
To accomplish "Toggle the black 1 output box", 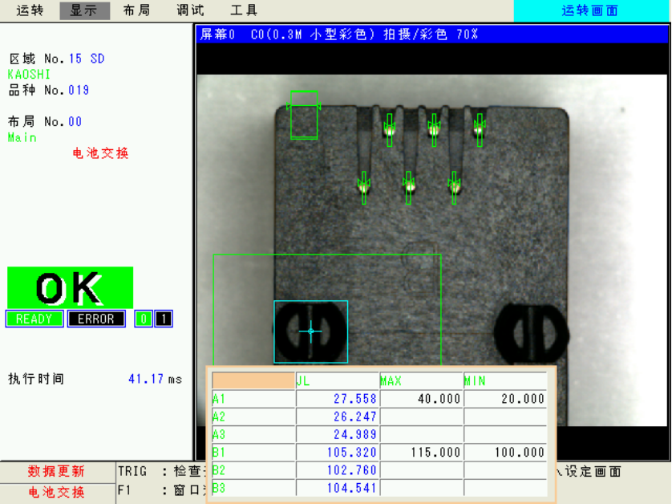I will (x=163, y=319).
